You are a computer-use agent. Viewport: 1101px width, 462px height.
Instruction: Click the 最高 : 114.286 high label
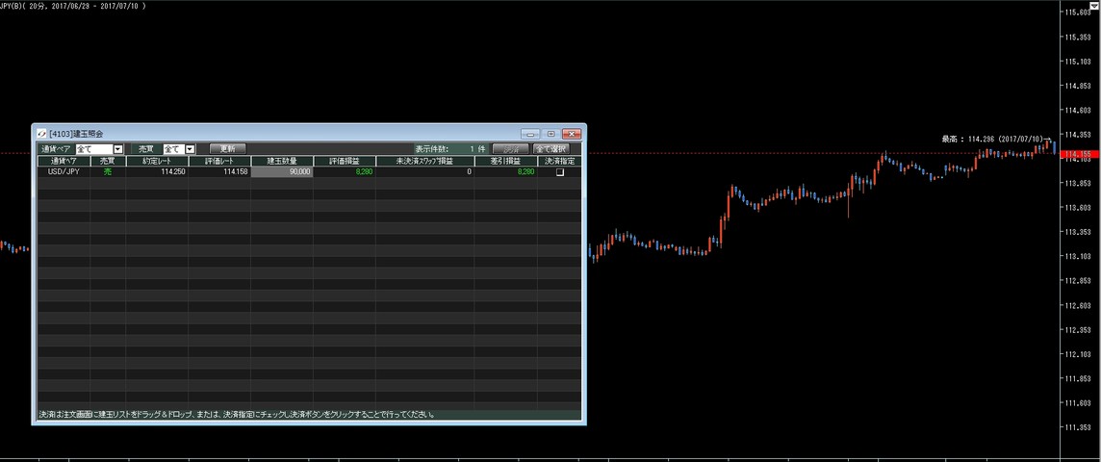click(996, 139)
